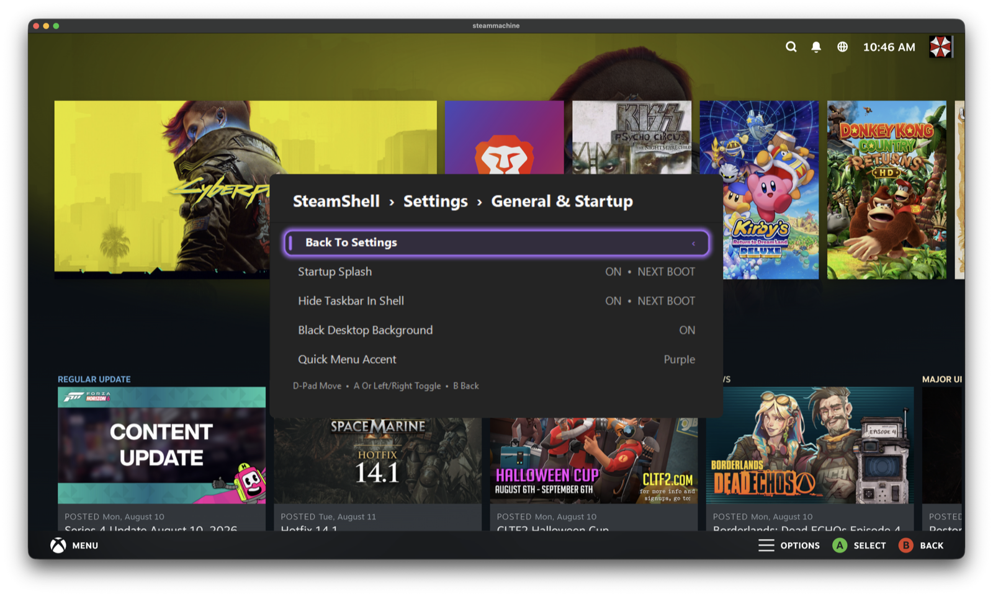Toggle Black Desktop Background setting
Screen dimensions: 993x596
click(x=496, y=330)
